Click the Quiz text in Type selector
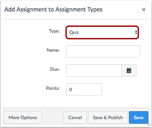 74,32
